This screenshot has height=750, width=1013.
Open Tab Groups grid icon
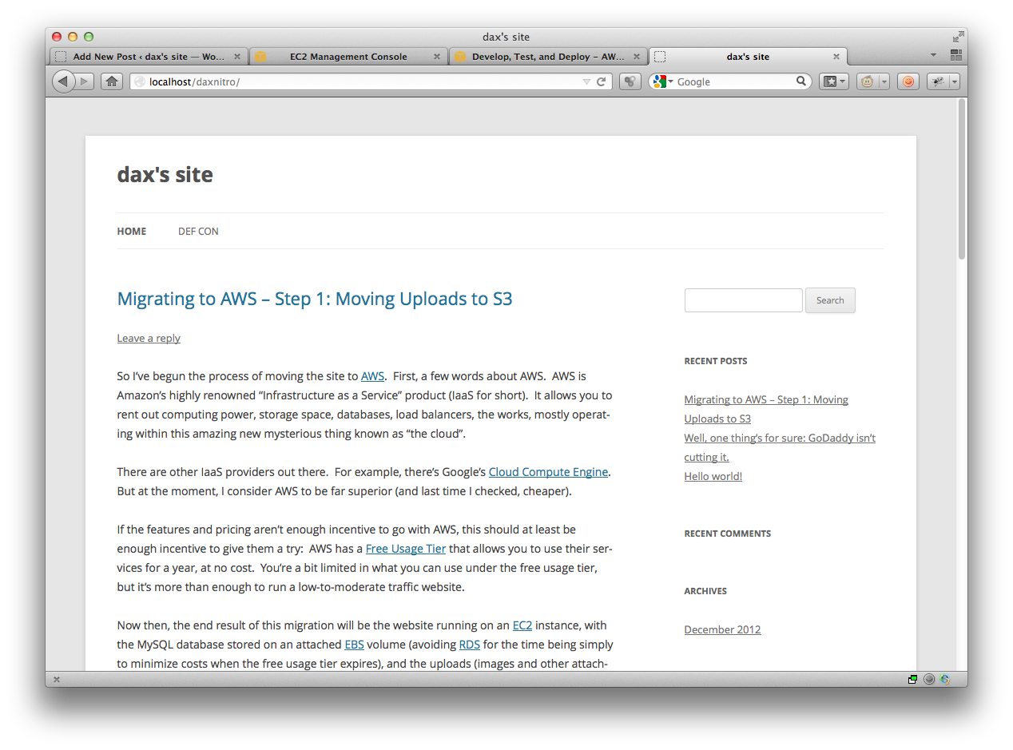pos(955,55)
